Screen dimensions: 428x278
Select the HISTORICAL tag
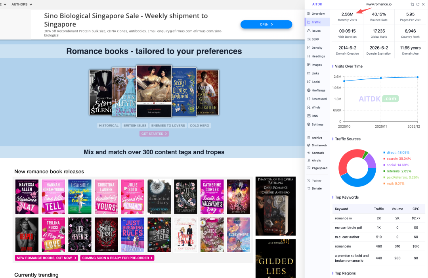tap(109, 126)
